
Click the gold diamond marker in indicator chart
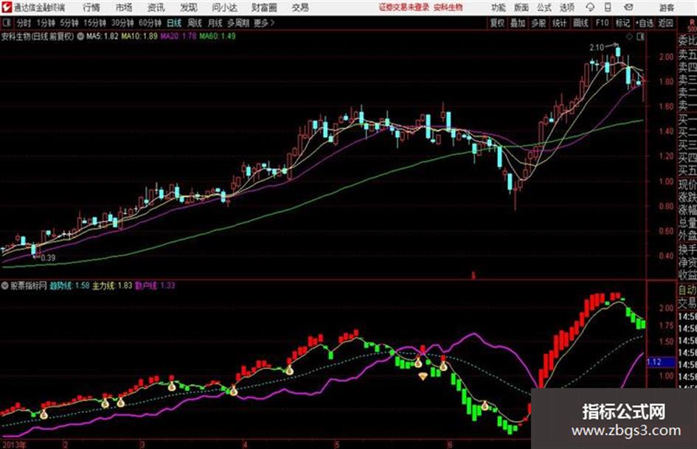(423, 377)
